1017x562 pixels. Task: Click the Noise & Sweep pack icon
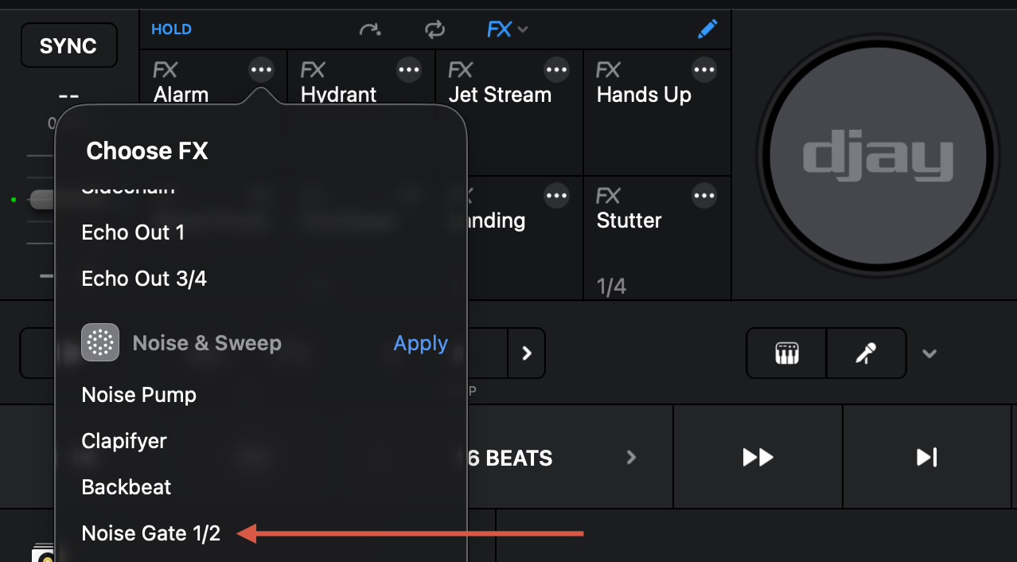coord(100,343)
